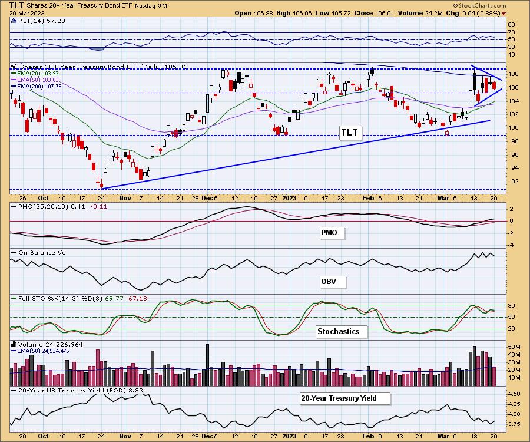The height and width of the screenshot is (442, 530).
Task: Click the EMA(50) 103.63 price legend entry
Action: pyautogui.click(x=35, y=80)
